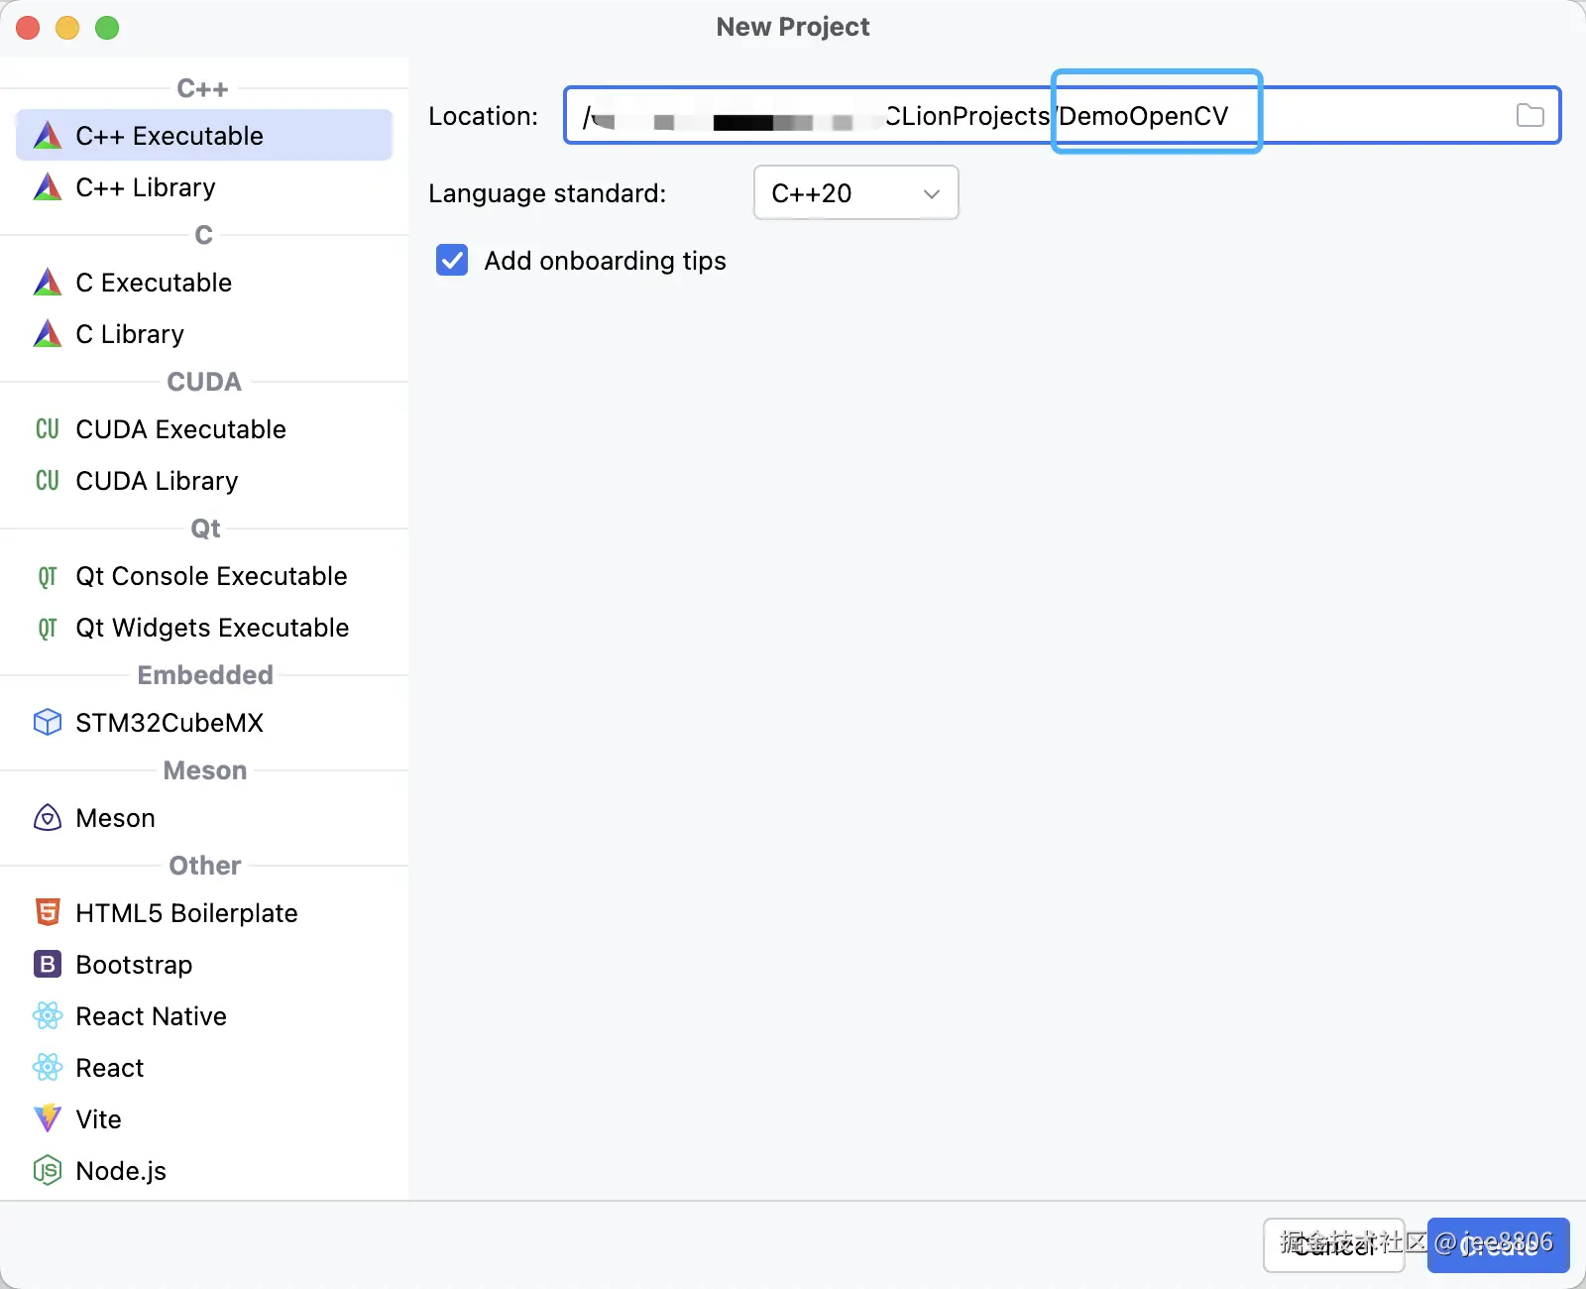Select the CUDA Executable icon

48,428
